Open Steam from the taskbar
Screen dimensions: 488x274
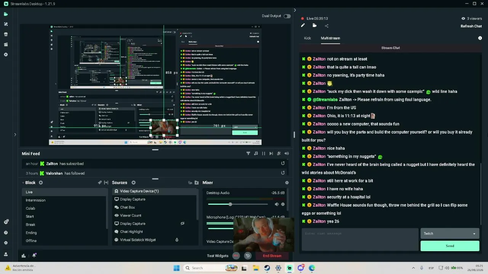click(x=267, y=268)
